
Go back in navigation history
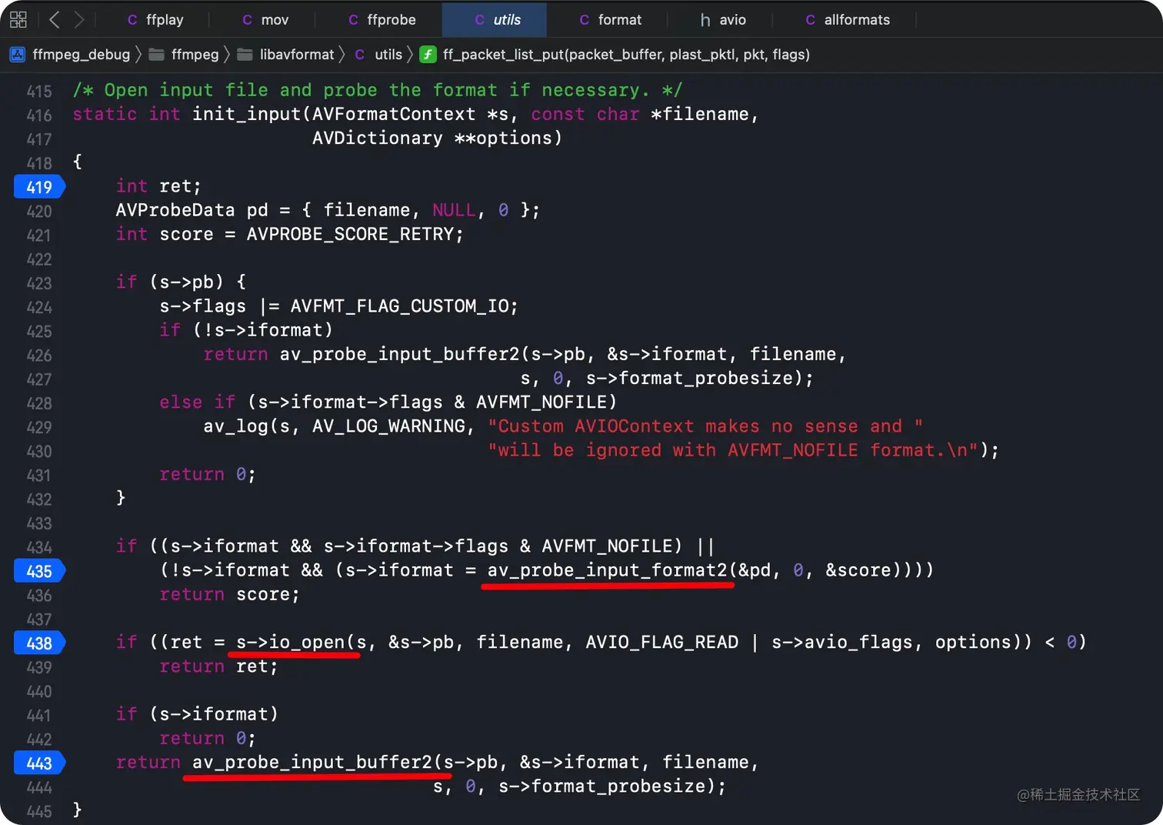[54, 19]
